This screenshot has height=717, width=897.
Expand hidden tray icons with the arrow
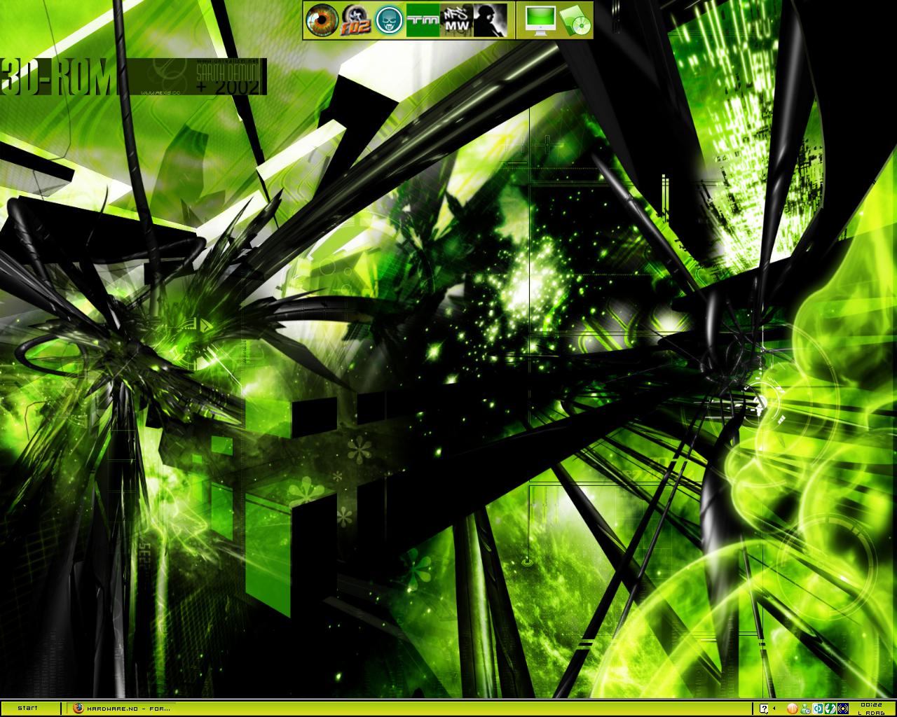pos(774,708)
